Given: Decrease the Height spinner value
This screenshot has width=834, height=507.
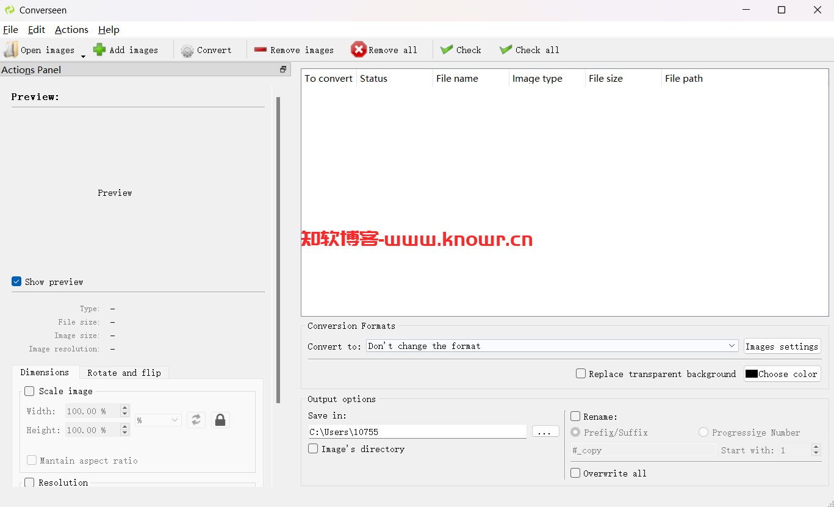Looking at the screenshot, I should click(x=125, y=433).
